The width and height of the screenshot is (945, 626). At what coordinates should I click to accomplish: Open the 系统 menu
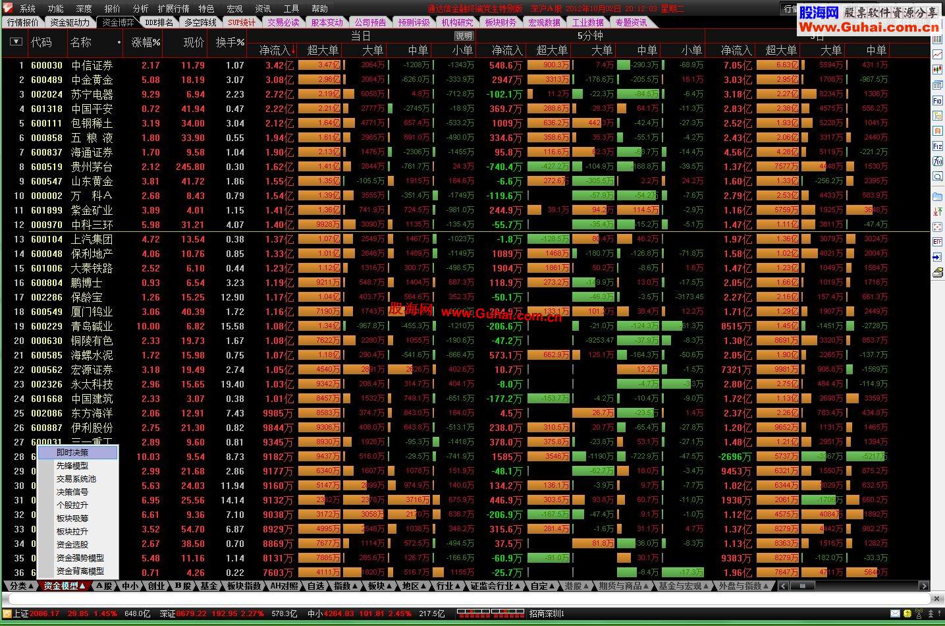click(28, 9)
